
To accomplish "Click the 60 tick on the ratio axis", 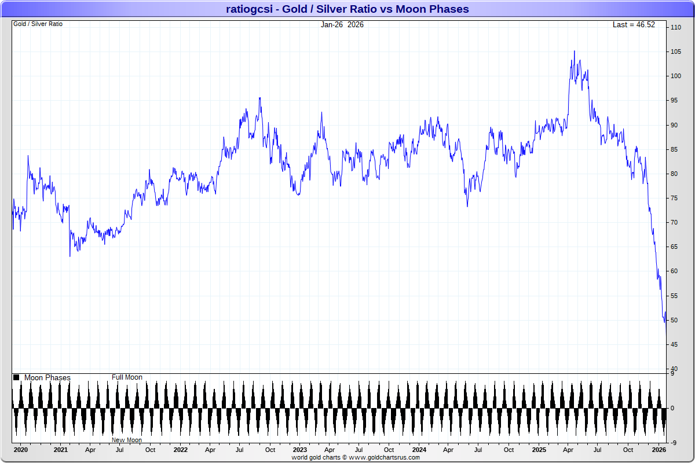I will [x=674, y=271].
